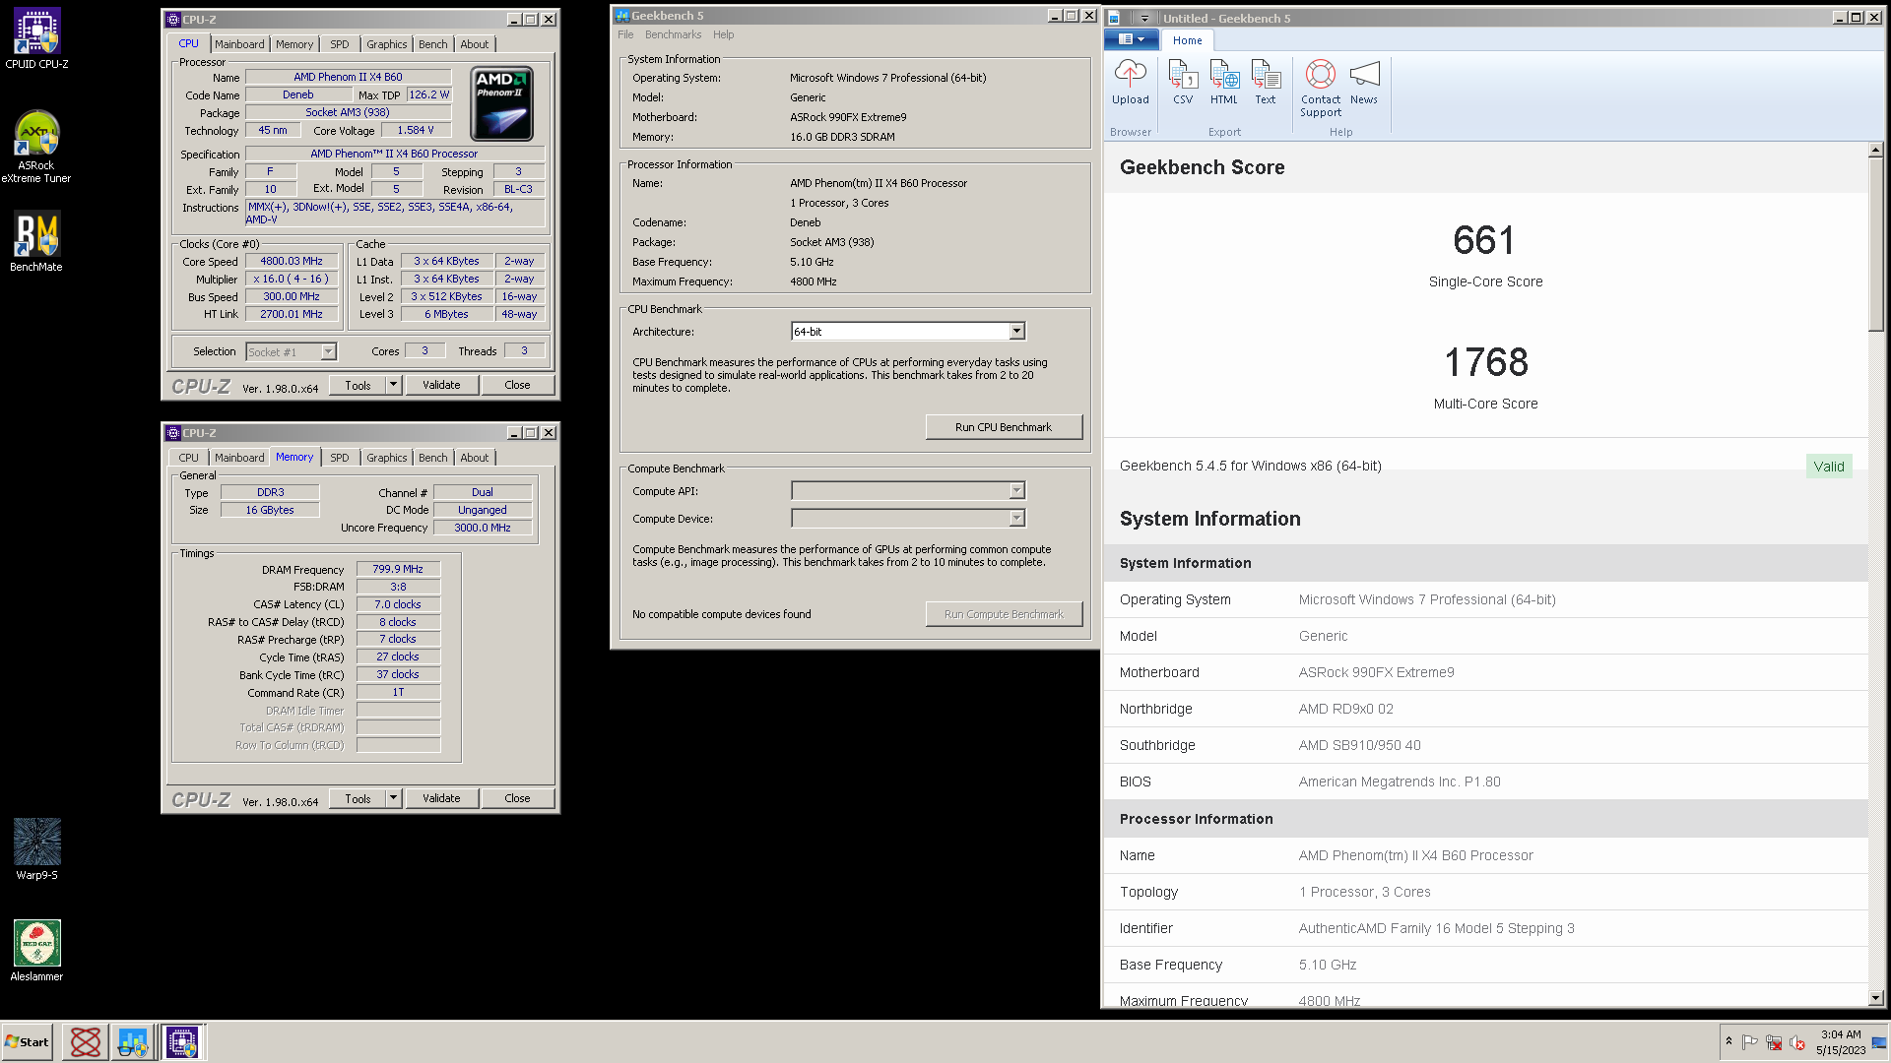1891x1063 pixels.
Task: Open the Compute Device dropdown
Action: 1016,518
